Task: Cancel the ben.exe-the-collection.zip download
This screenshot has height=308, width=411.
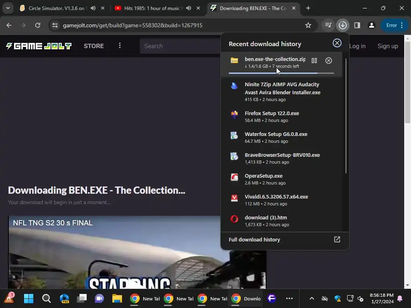Action: (328, 61)
